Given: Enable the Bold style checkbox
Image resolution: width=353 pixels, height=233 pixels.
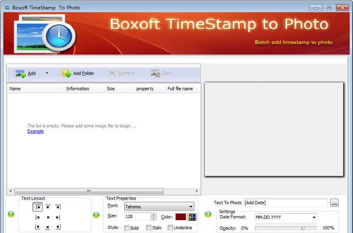Looking at the screenshot, I should (x=126, y=228).
